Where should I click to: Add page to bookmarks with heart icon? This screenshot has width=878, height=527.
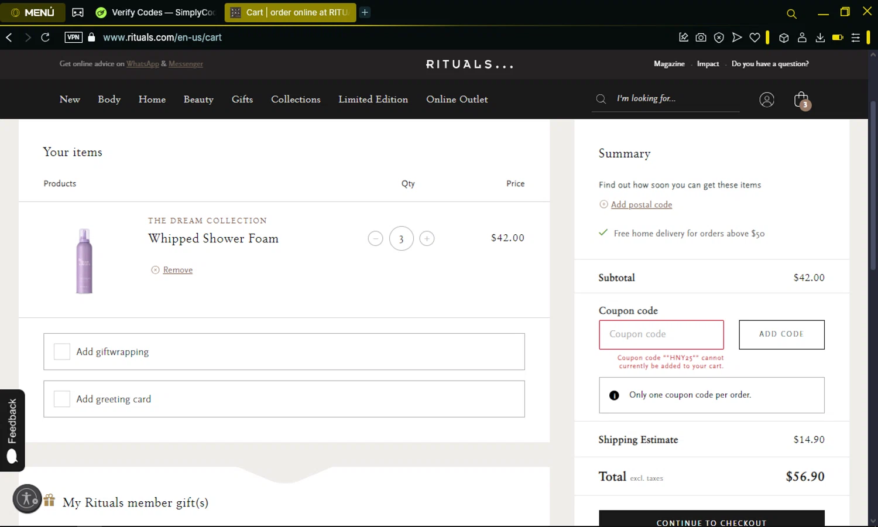point(754,37)
